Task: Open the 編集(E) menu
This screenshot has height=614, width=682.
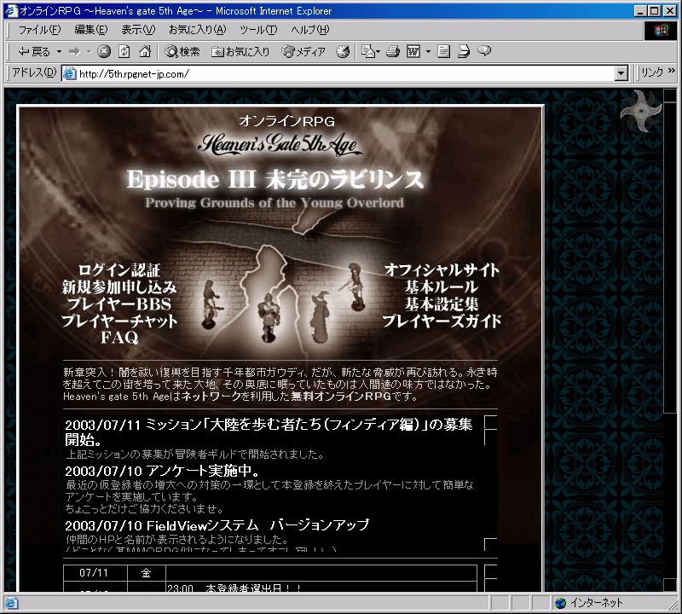Action: [x=91, y=30]
